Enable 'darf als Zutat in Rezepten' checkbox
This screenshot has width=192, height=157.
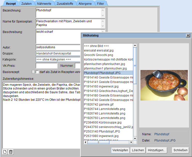coord(37,72)
